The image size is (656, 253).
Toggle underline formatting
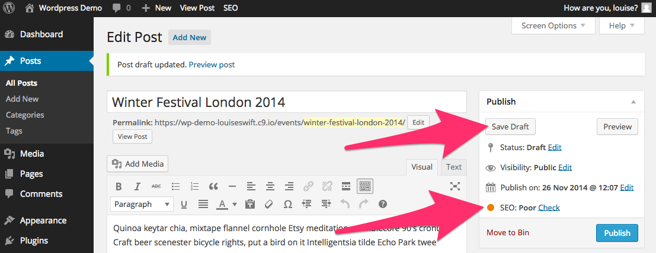coord(184,205)
